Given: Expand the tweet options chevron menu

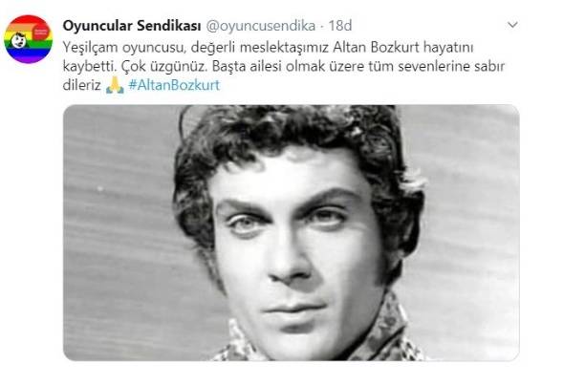Looking at the screenshot, I should pos(513,25).
